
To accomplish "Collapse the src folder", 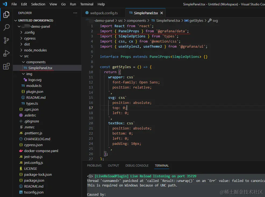I will tap(26, 56).
